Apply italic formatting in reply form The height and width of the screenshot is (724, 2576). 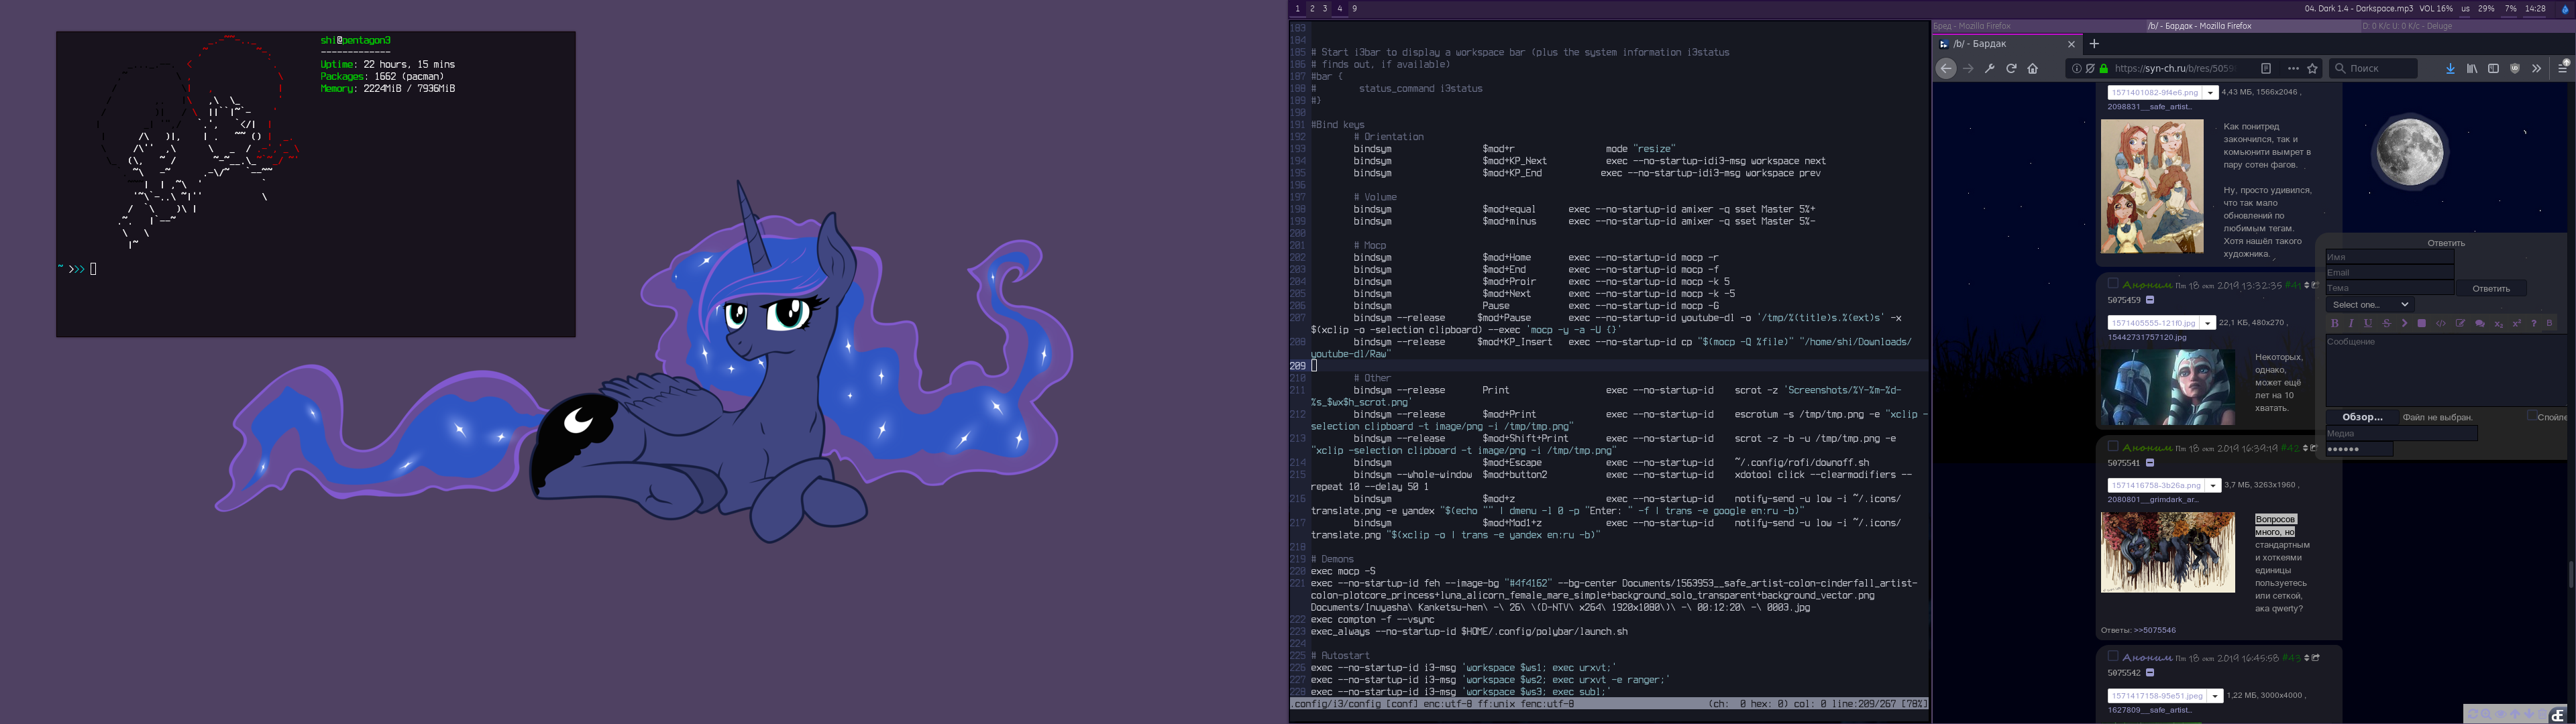pos(2351,323)
